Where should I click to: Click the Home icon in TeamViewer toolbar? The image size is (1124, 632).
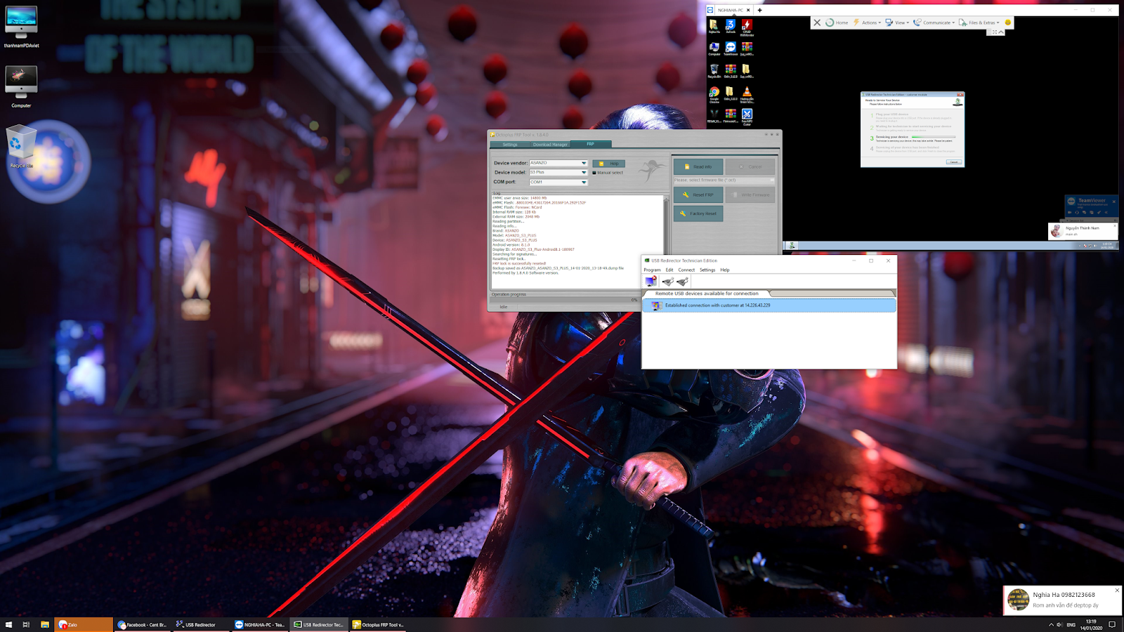tap(830, 22)
